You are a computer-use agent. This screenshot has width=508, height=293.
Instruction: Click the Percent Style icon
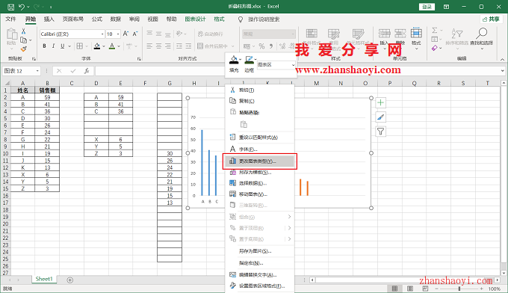point(261,46)
